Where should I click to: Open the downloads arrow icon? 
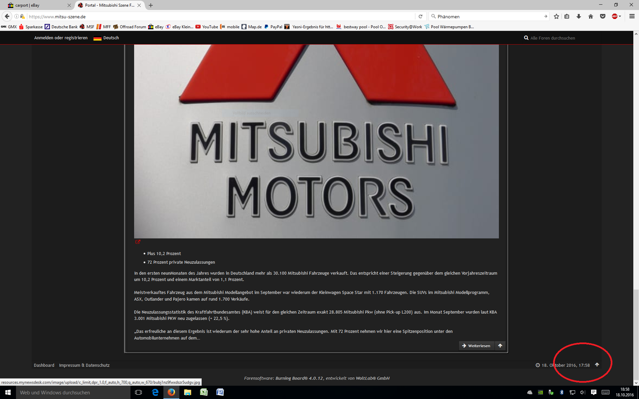coord(579,16)
